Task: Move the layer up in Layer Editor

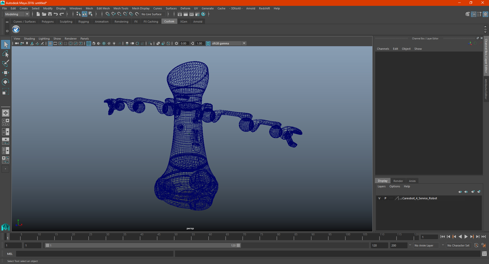Action: point(460,192)
